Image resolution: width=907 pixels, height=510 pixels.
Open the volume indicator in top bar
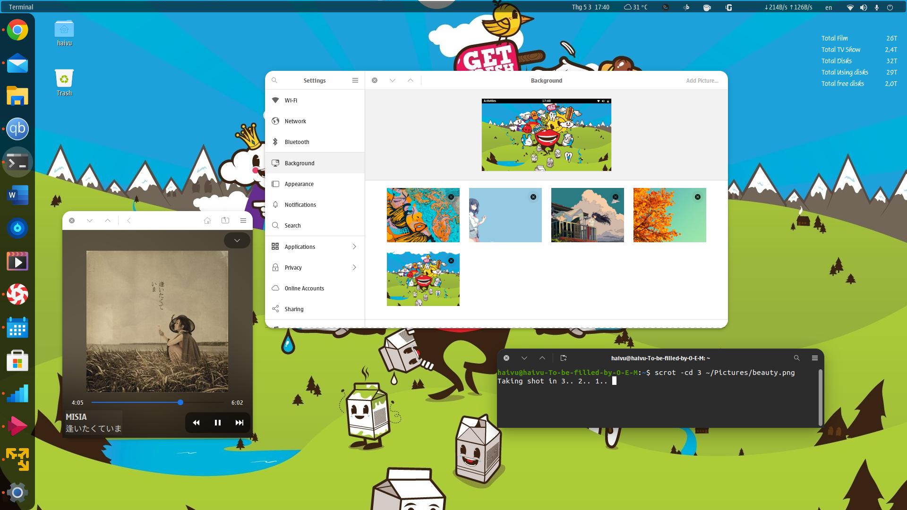click(x=864, y=8)
